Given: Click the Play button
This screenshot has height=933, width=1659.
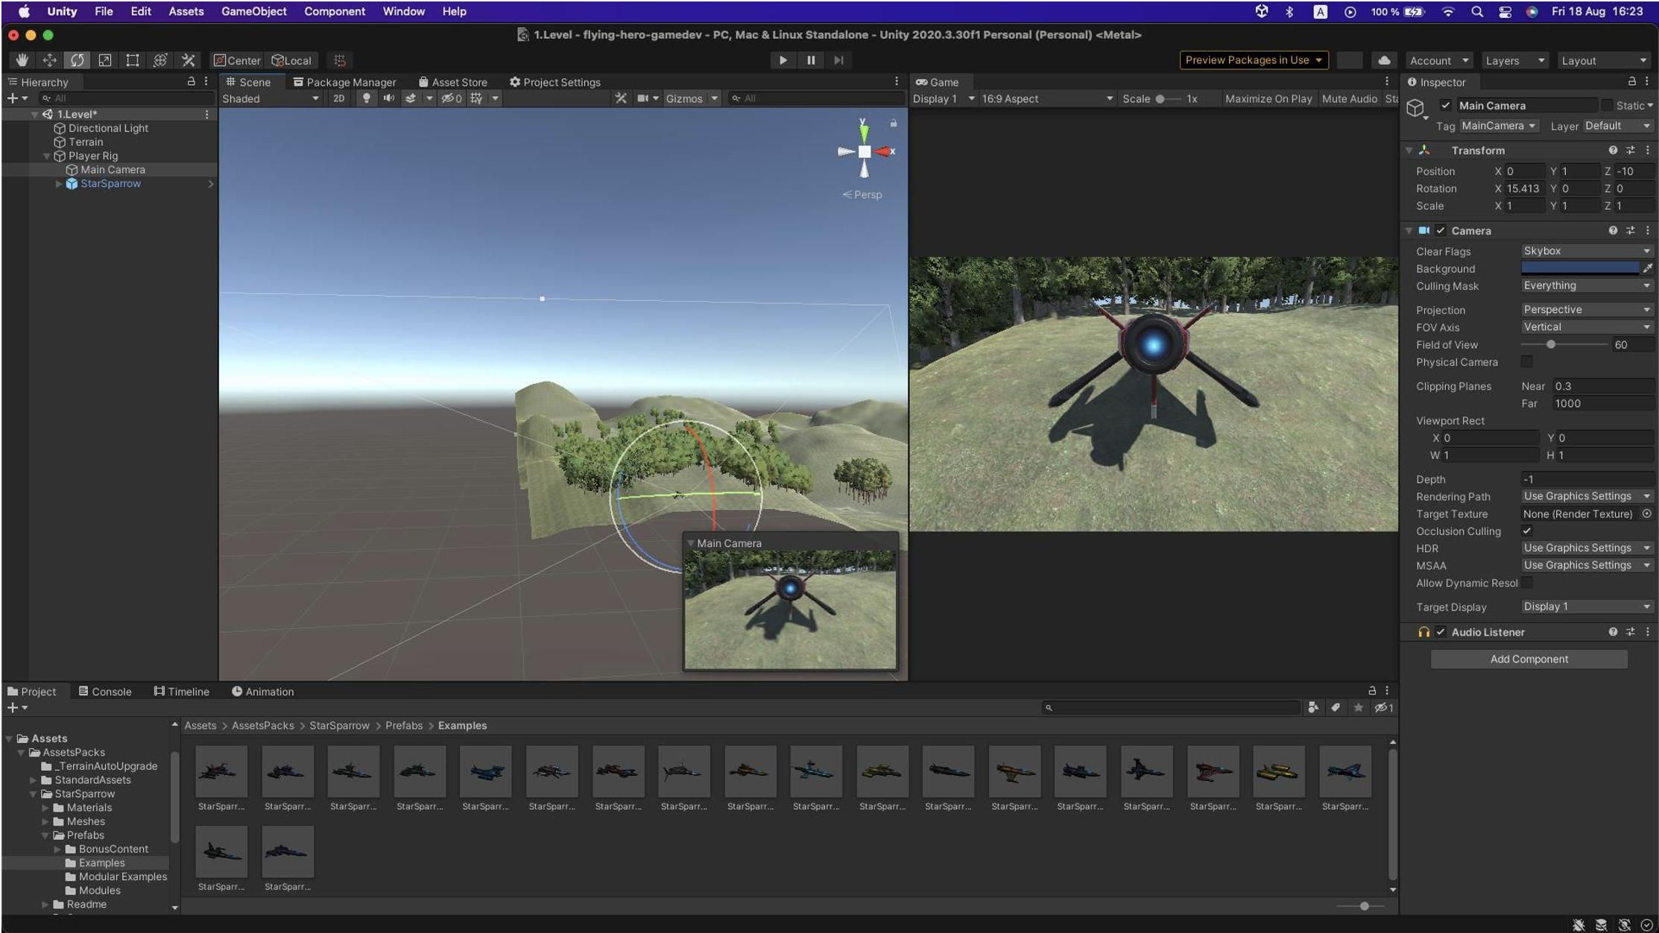Looking at the screenshot, I should (x=783, y=60).
